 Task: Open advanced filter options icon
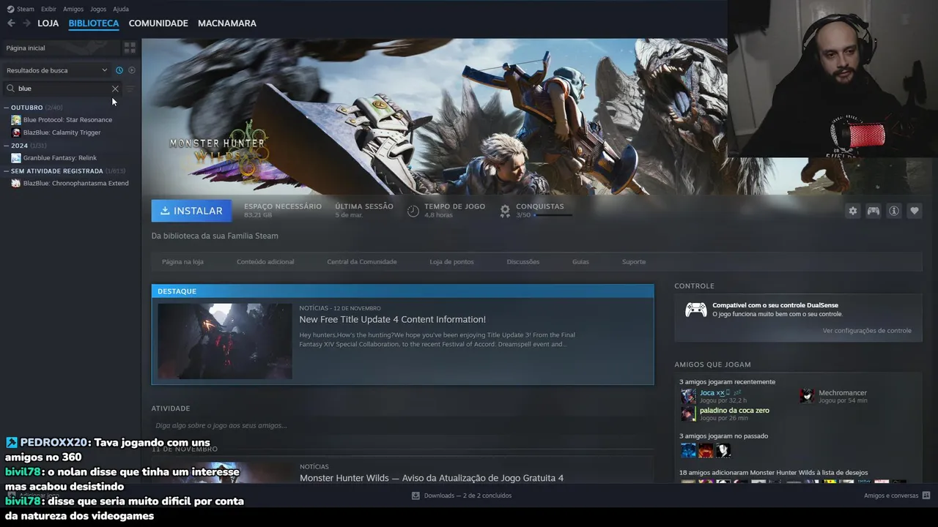click(130, 89)
